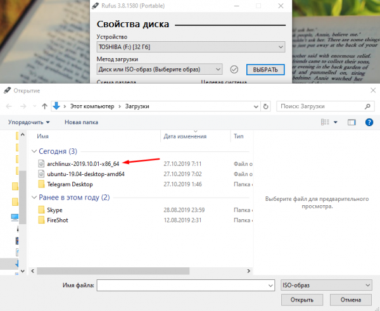Viewport: 380px width, 311px height.
Task: Click the blue help question mark icon
Action: [369, 122]
